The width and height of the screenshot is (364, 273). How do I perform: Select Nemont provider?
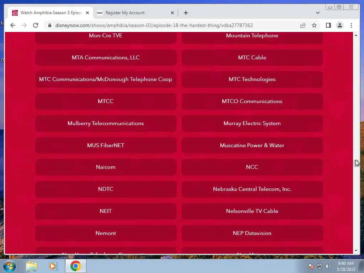pyautogui.click(x=106, y=233)
